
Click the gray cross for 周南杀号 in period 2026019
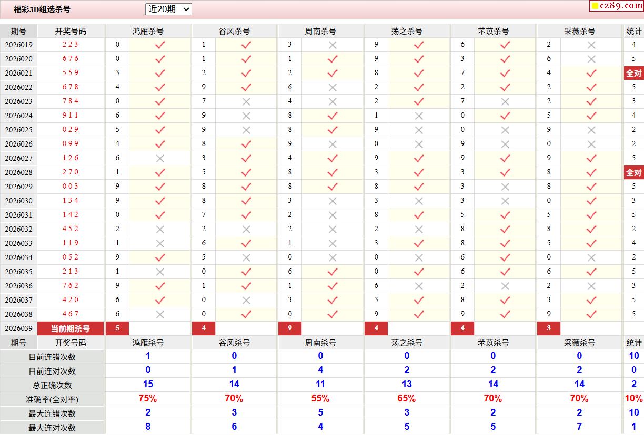[333, 45]
